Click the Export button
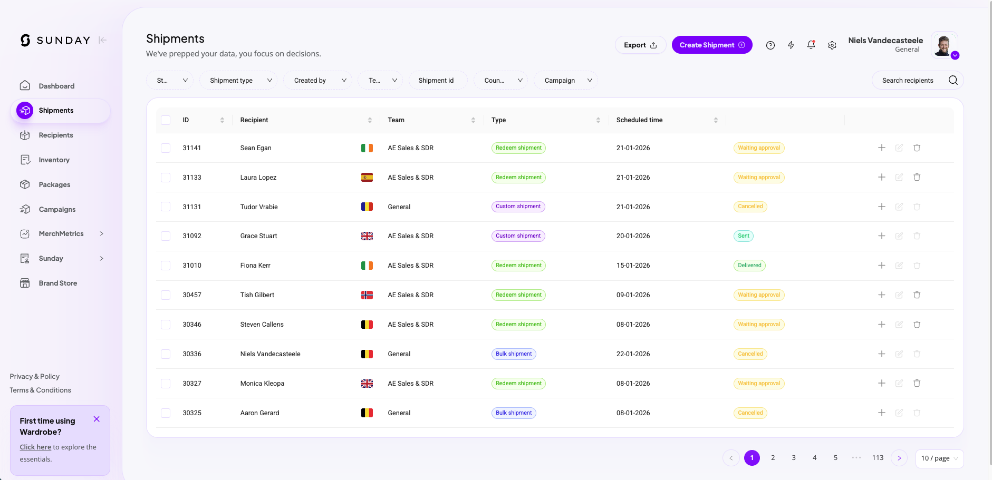 pyautogui.click(x=640, y=45)
